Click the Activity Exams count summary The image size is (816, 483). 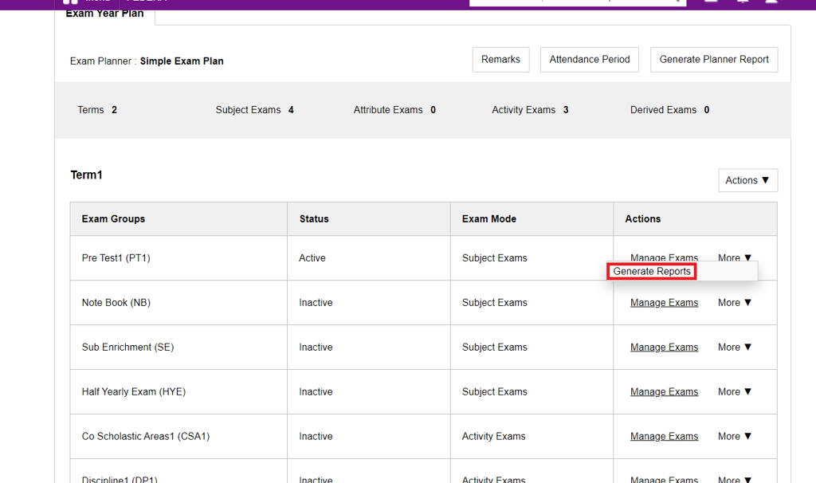(530, 110)
